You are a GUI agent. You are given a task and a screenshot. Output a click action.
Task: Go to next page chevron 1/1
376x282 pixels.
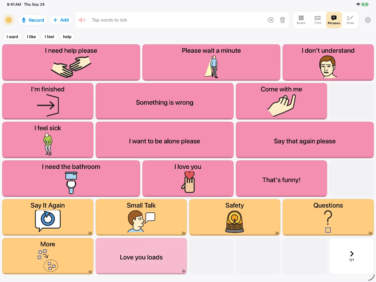[352, 256]
